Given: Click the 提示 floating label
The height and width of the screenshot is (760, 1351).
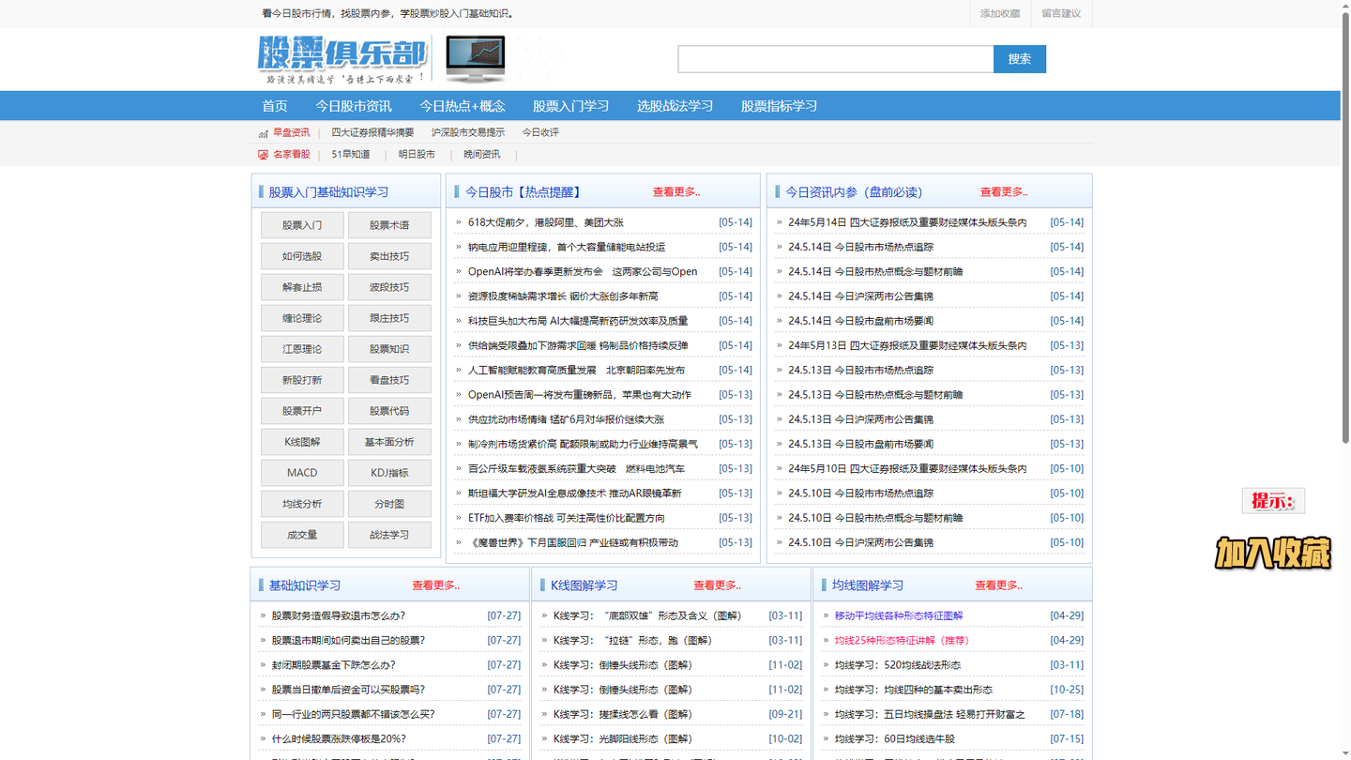Looking at the screenshot, I should [1273, 501].
